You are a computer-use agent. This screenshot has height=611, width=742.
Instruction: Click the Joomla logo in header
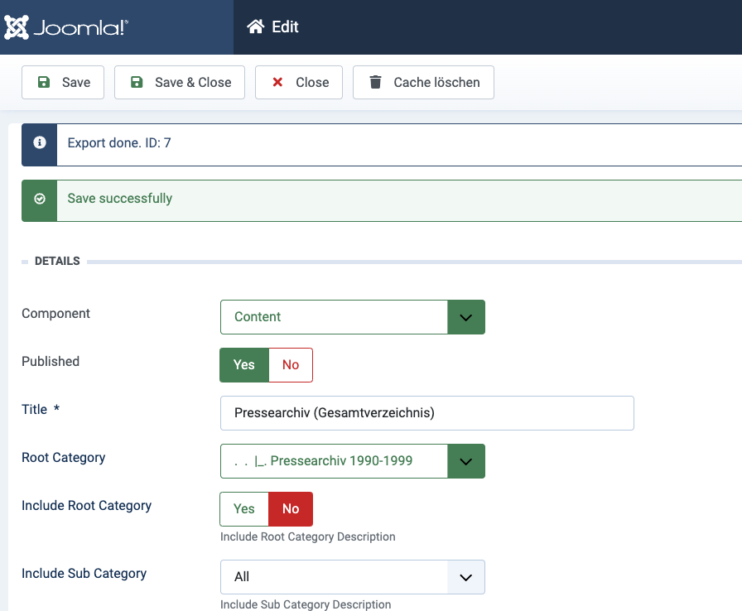click(x=66, y=27)
